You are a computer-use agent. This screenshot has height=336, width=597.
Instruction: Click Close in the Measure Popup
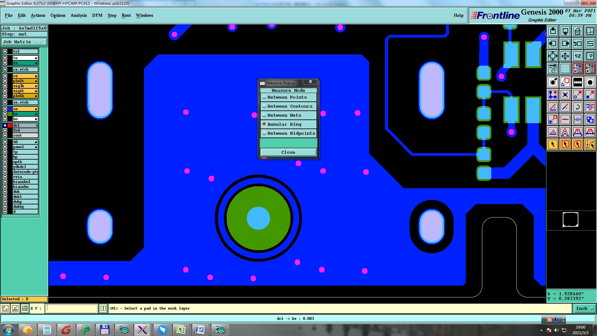(288, 152)
